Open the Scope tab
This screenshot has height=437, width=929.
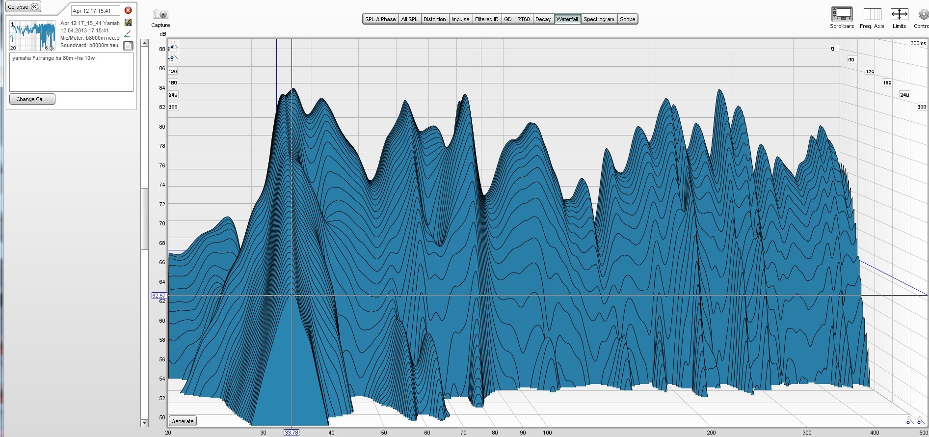pos(628,19)
